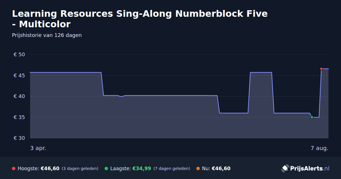The width and height of the screenshot is (341, 179).
Task: Click the '3 apr.' start date label
Action: pos(38,148)
